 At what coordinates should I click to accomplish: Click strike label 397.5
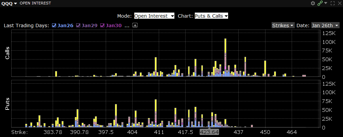coord(106,132)
